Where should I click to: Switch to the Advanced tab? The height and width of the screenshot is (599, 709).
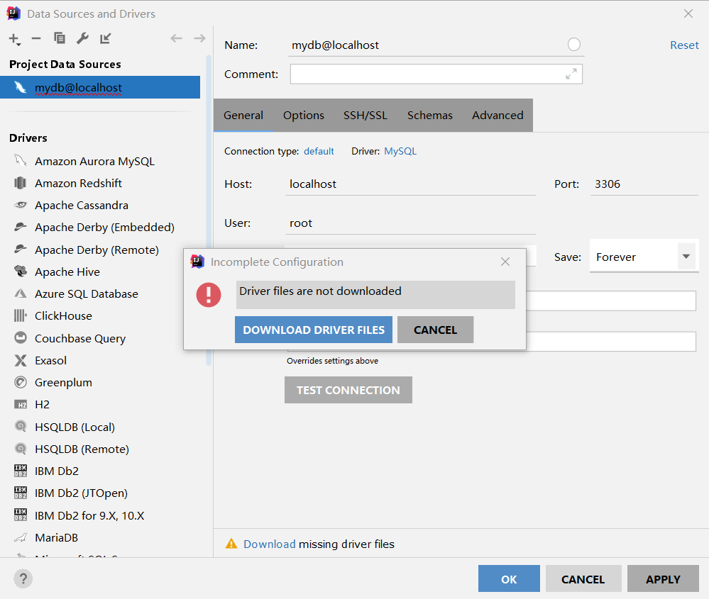(498, 115)
